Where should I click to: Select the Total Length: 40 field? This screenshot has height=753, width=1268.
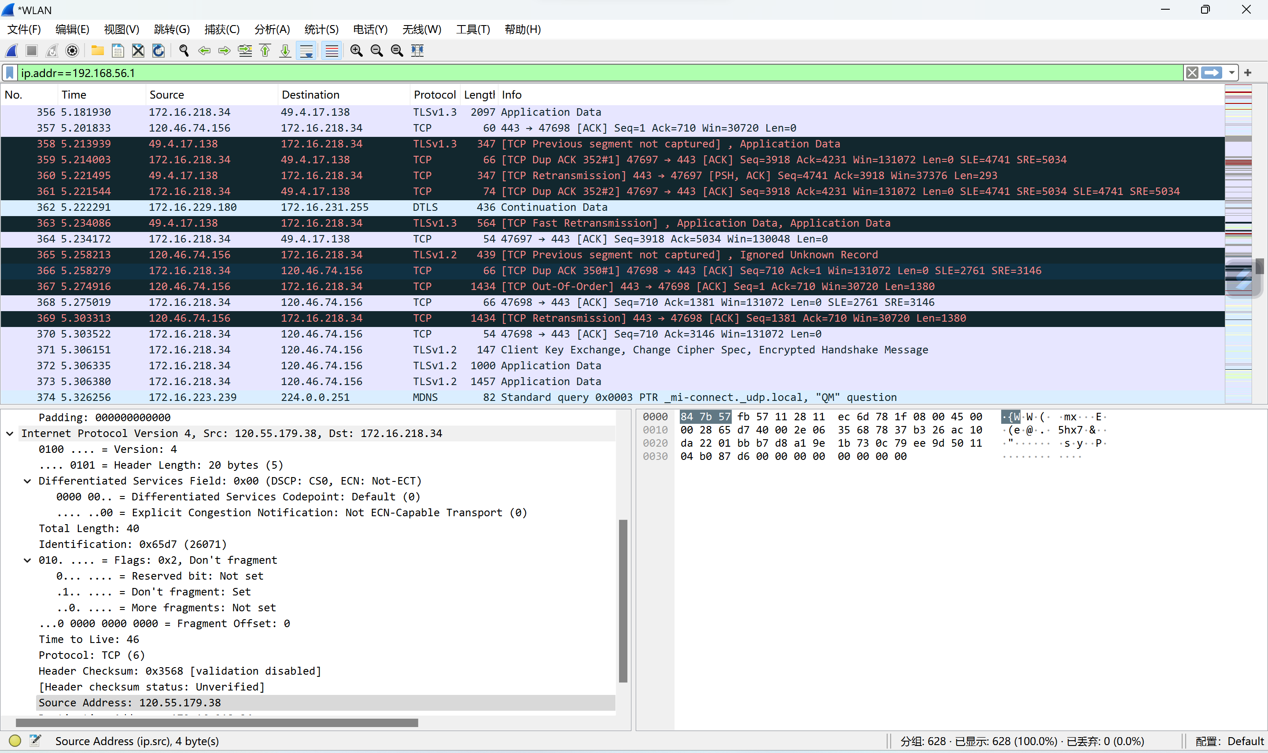tap(89, 529)
